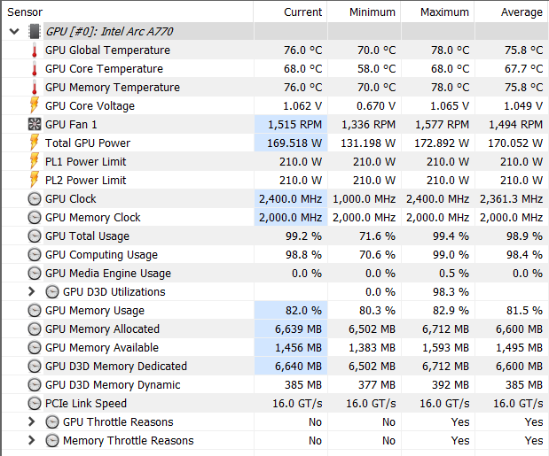The image size is (549, 456).
Task: Click clock icon for GPU Memory Available
Action: pos(35,347)
